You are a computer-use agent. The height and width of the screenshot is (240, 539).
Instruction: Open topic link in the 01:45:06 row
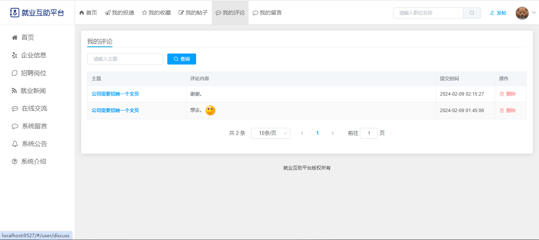click(x=115, y=111)
